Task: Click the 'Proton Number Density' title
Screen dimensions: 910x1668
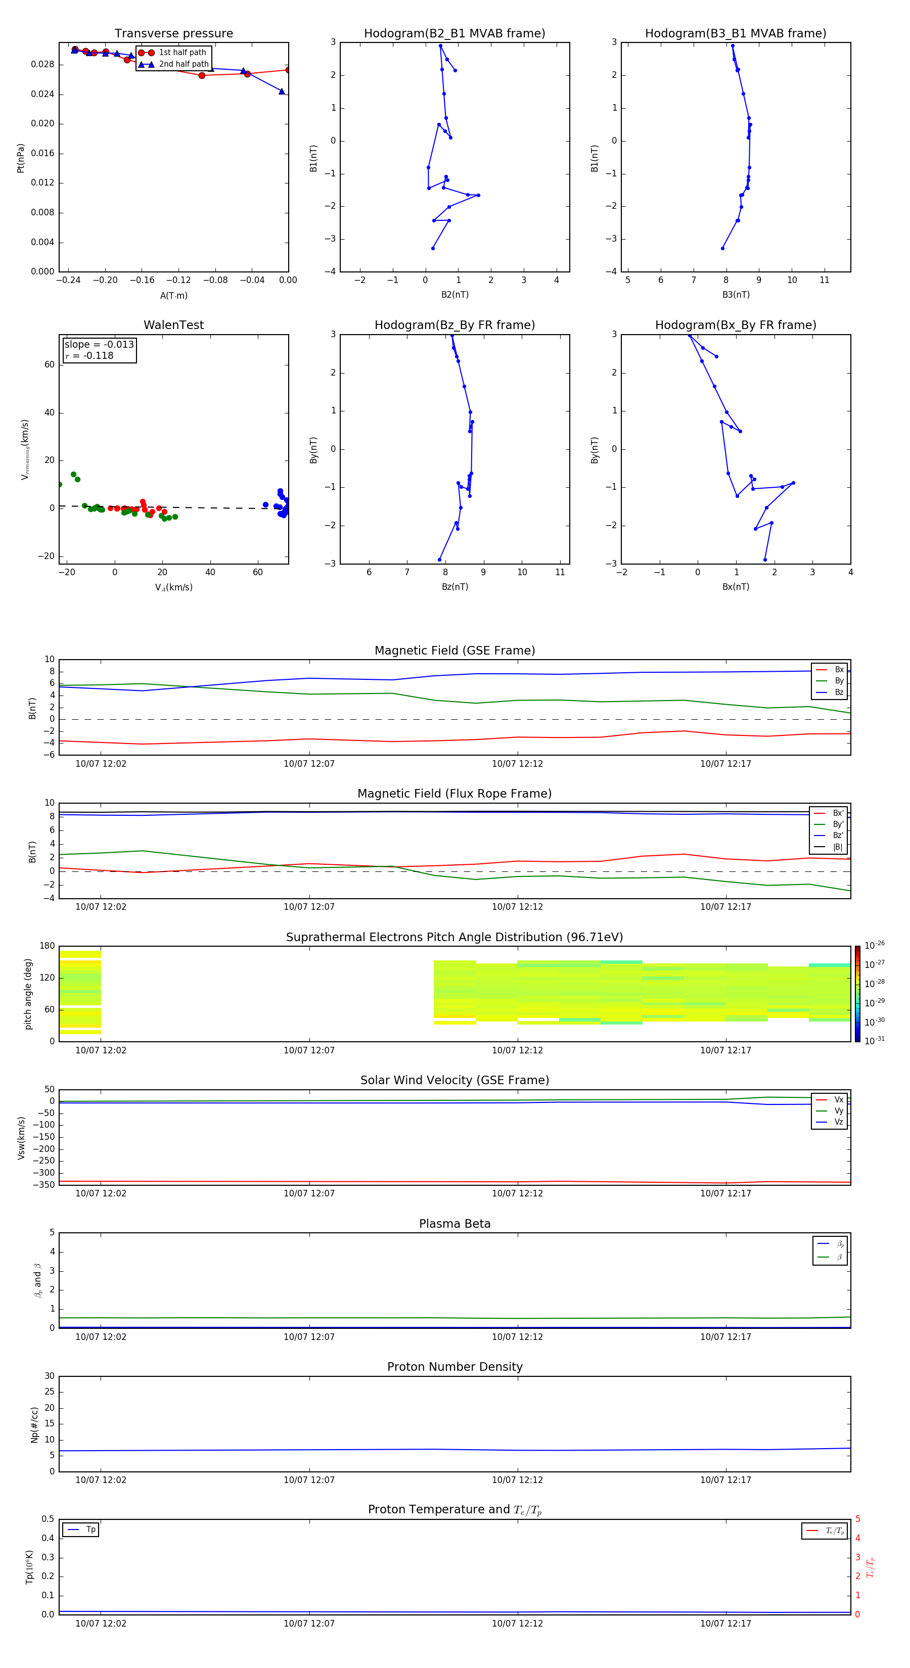Action: [454, 1368]
